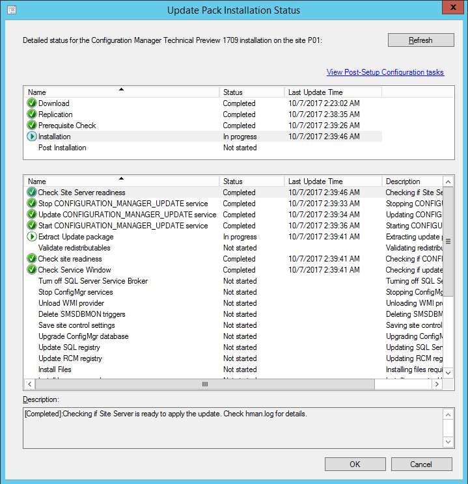Sort the lower list by the Status column
This screenshot has width=468, height=484.
252,181
